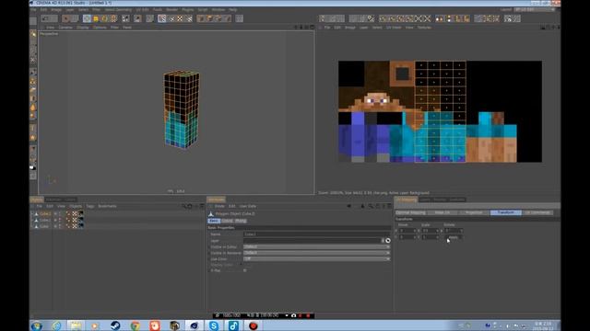Click the red record button in the taskbar
The image size is (590, 331).
pyautogui.click(x=253, y=325)
